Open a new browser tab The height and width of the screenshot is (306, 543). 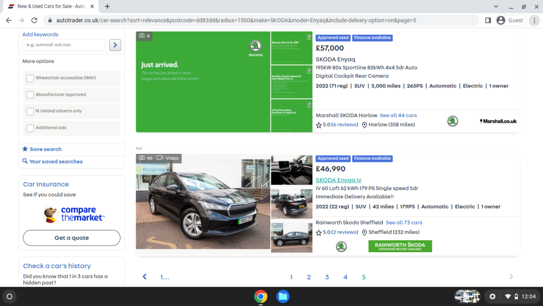click(x=108, y=6)
